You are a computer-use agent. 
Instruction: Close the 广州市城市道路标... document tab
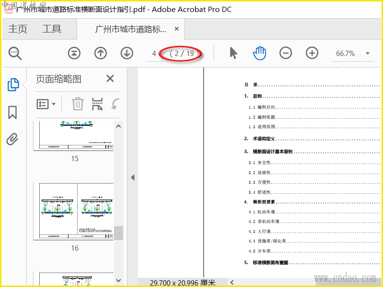coord(177,29)
